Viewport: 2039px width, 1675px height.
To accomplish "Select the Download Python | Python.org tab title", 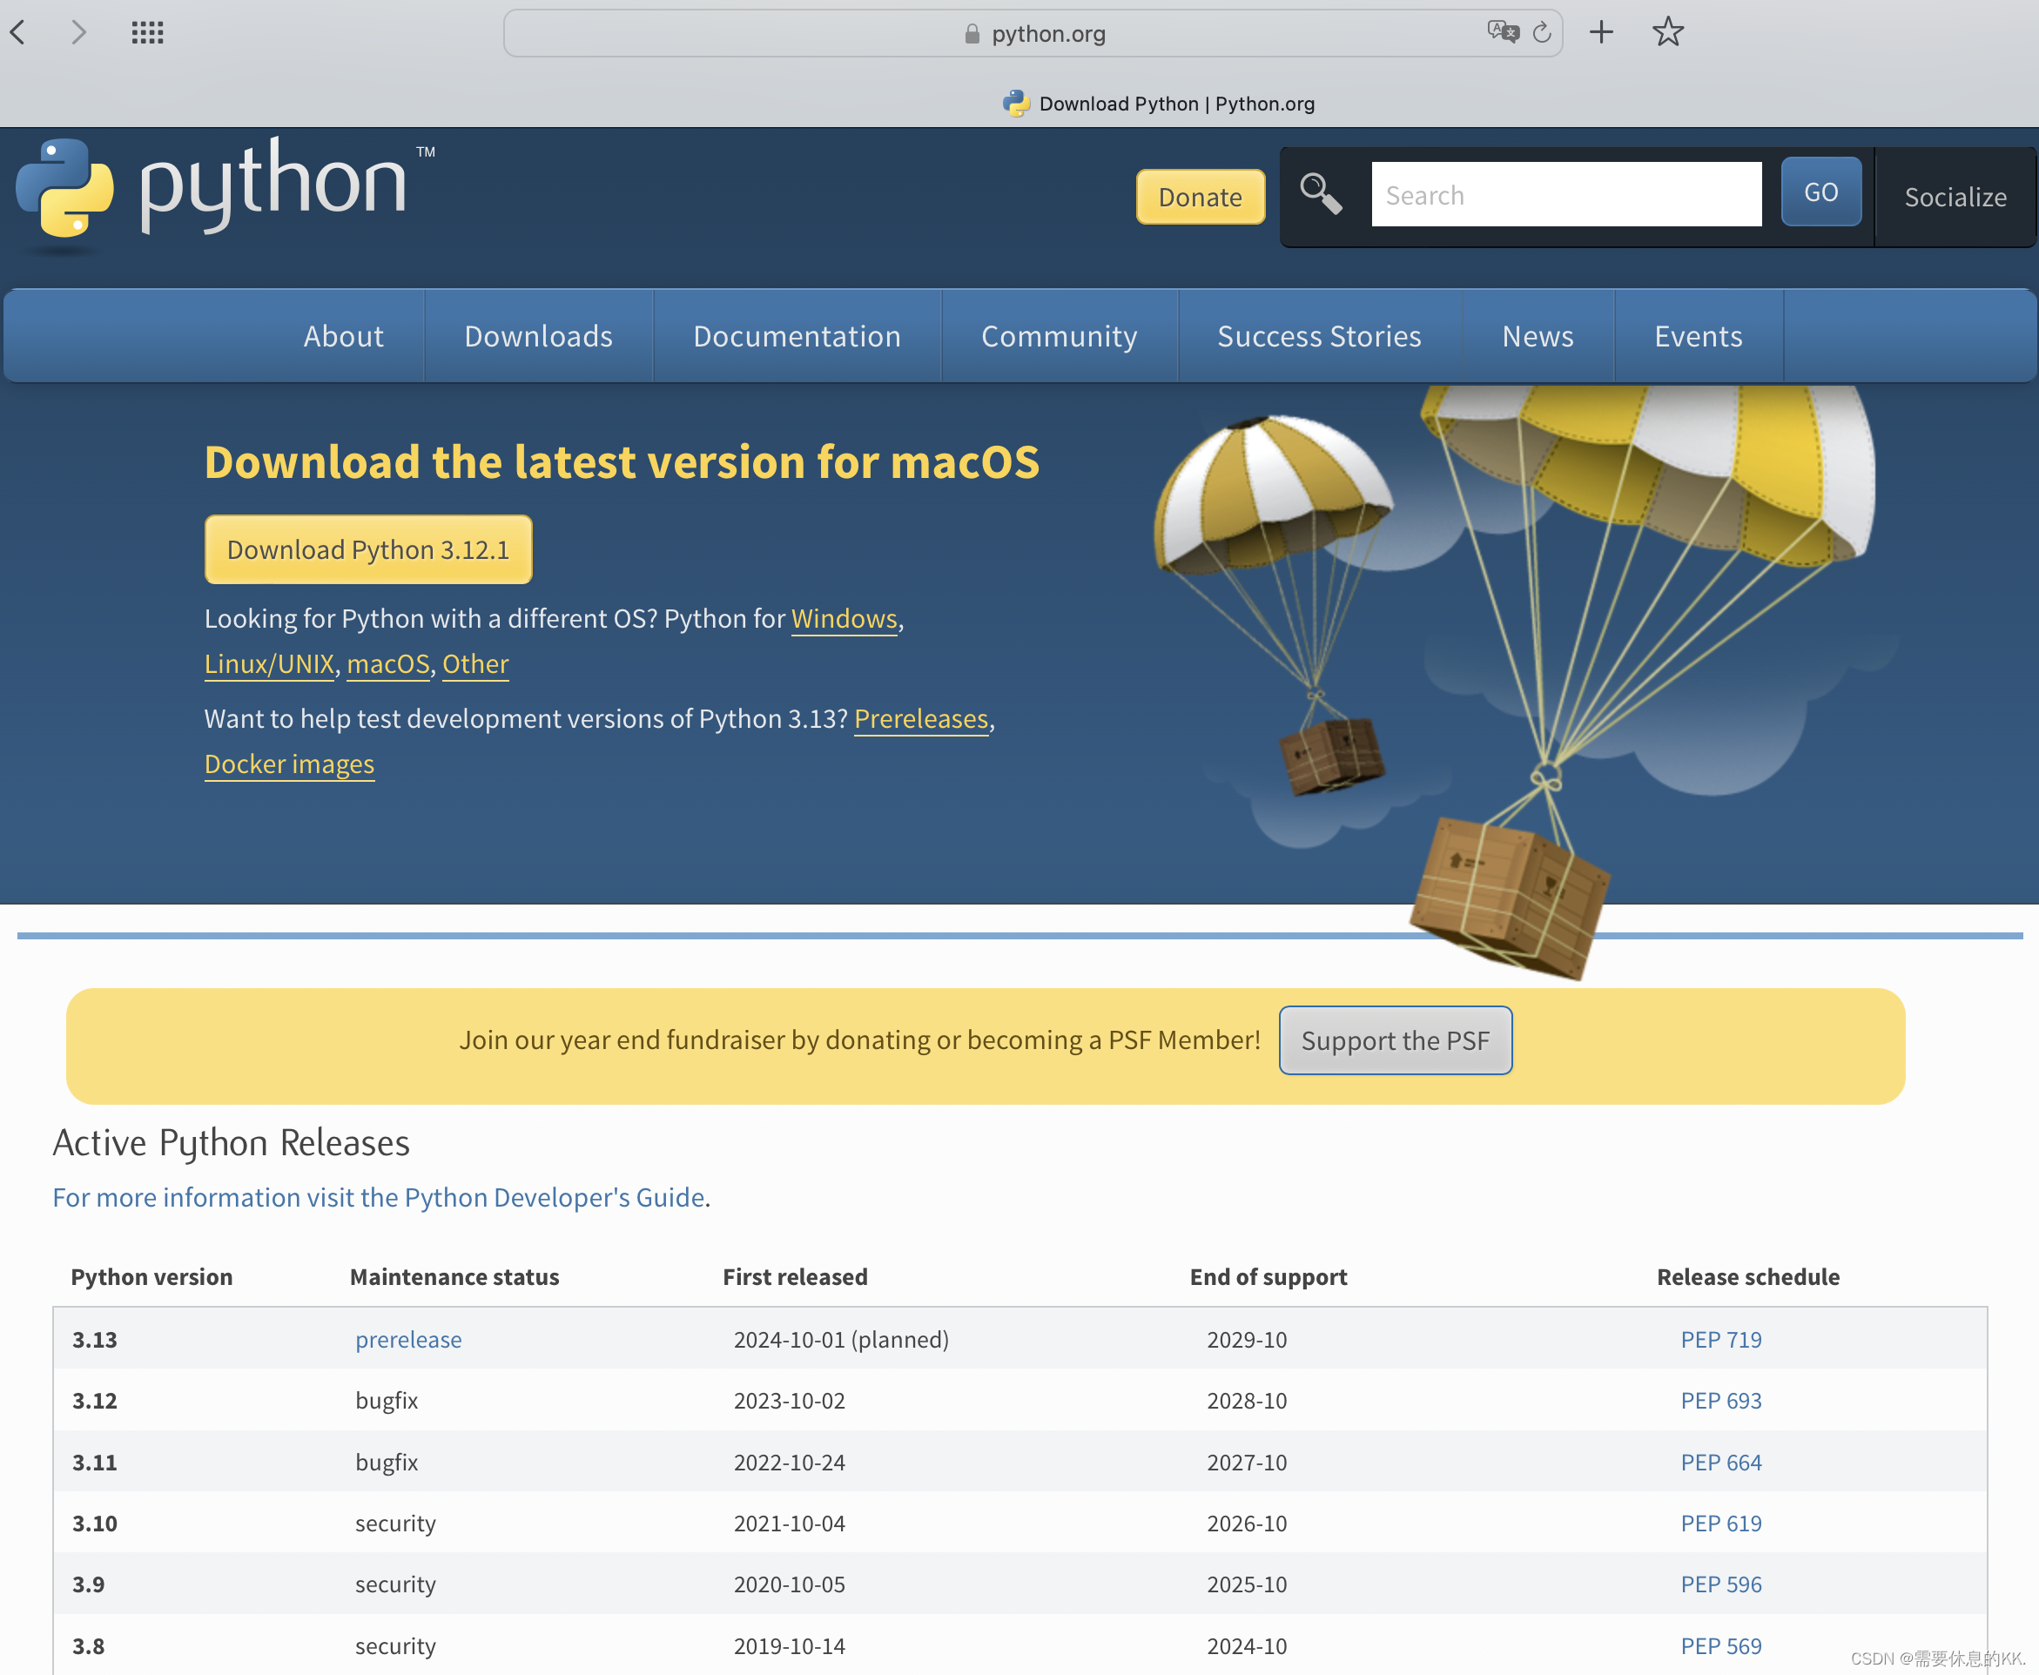I will coord(1176,104).
